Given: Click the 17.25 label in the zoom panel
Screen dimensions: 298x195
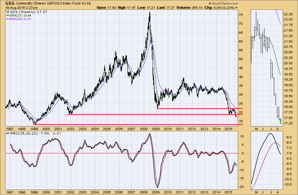Looking at the screenshot, I should tap(288, 123).
